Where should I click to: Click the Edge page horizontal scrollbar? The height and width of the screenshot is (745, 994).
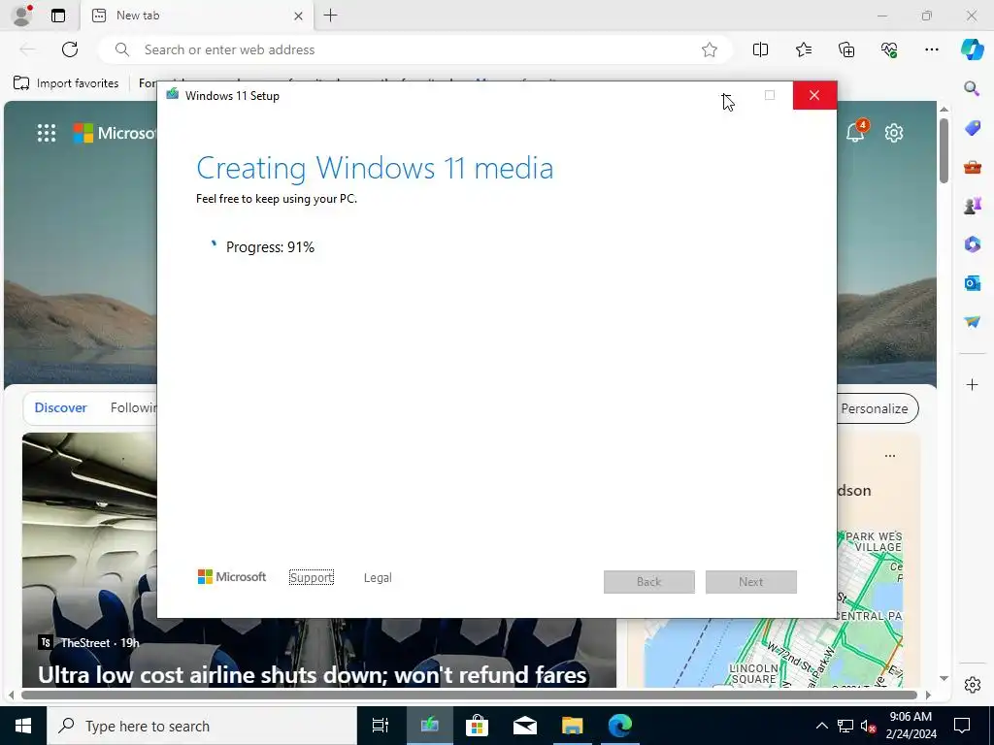tap(469, 695)
